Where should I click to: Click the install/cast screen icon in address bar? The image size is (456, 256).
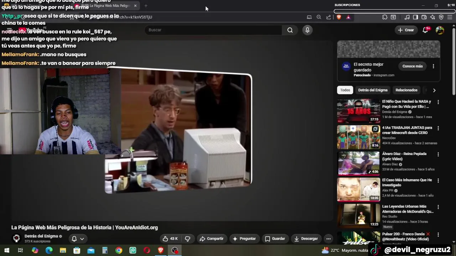point(309,17)
